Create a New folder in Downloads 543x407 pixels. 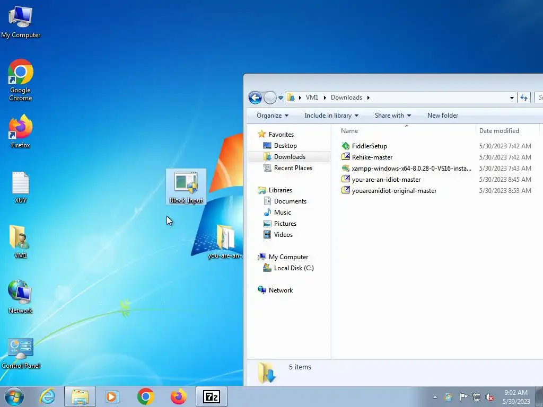tap(443, 116)
